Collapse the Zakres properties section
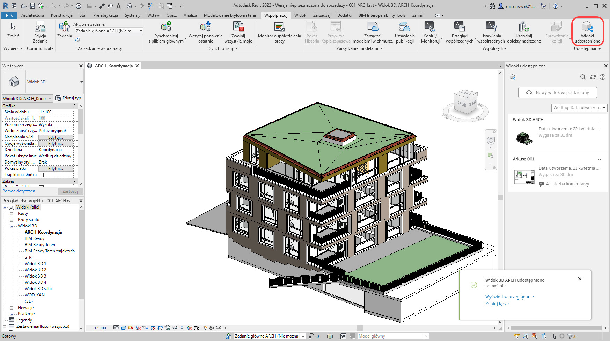 click(x=74, y=181)
